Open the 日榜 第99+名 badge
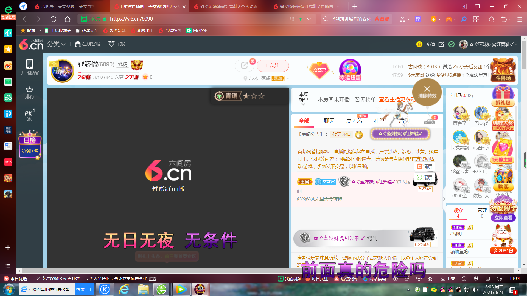This screenshot has height=296, width=527. click(x=30, y=145)
